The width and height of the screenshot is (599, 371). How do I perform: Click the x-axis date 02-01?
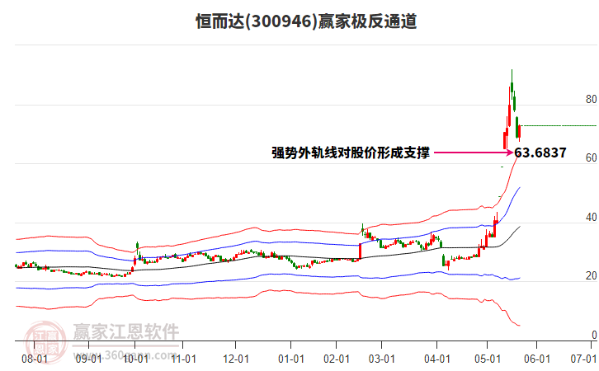(336, 359)
